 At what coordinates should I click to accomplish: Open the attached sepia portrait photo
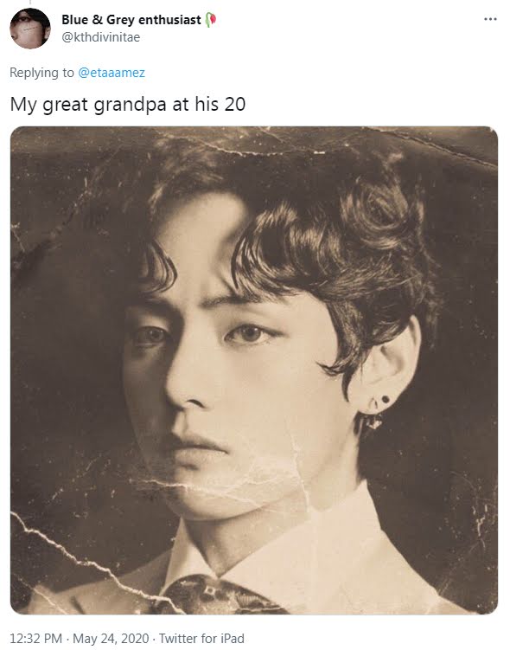pyautogui.click(x=254, y=370)
